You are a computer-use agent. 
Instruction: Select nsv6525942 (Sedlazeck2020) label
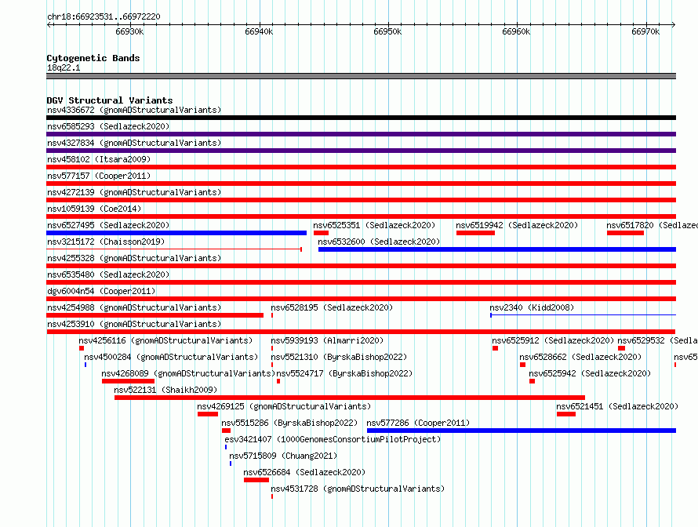[590, 373]
